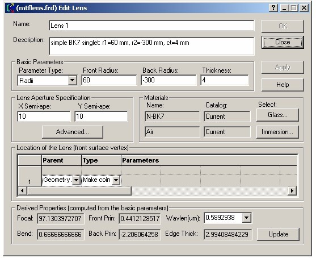Click the right scroll arrow in location table
Viewport: 316px width, 258px height.
pyautogui.click(x=292, y=191)
